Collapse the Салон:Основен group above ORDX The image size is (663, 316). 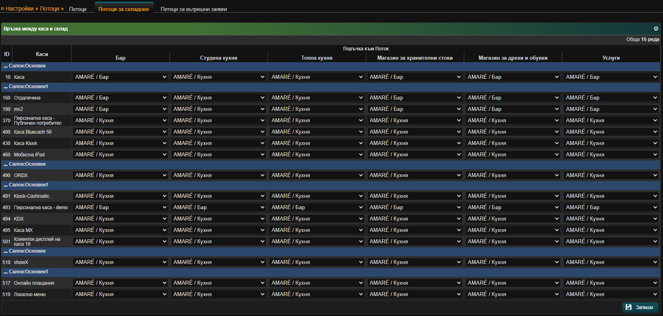pyautogui.click(x=6, y=164)
